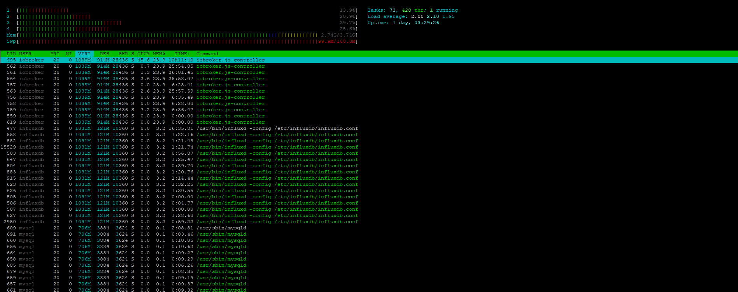Select influxdb process row PID 507

coord(369,209)
